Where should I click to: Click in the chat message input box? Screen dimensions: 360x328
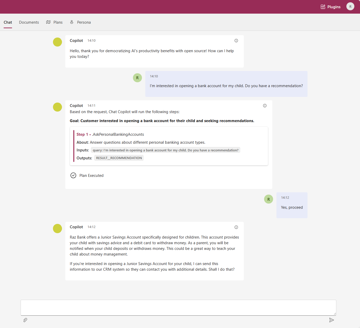click(x=178, y=307)
